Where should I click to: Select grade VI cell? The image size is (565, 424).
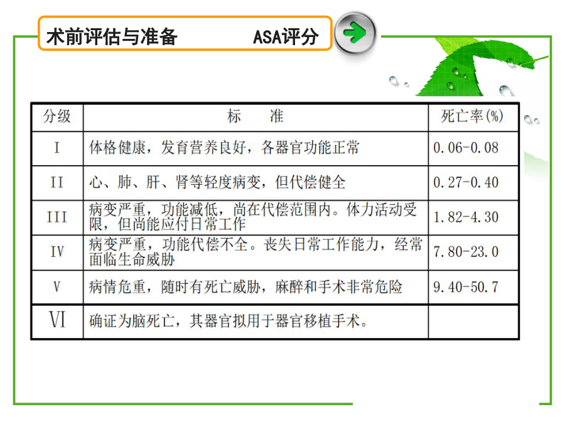click(57, 321)
